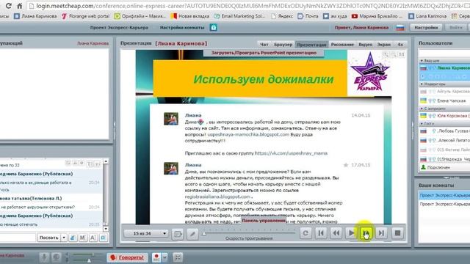470x264 pixels.
Task: Zoom in on the presentation slide
Action: coord(386,54)
